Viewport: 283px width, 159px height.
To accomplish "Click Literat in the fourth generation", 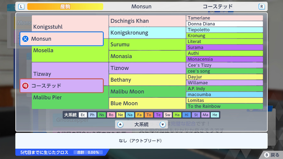I will (225, 41).
